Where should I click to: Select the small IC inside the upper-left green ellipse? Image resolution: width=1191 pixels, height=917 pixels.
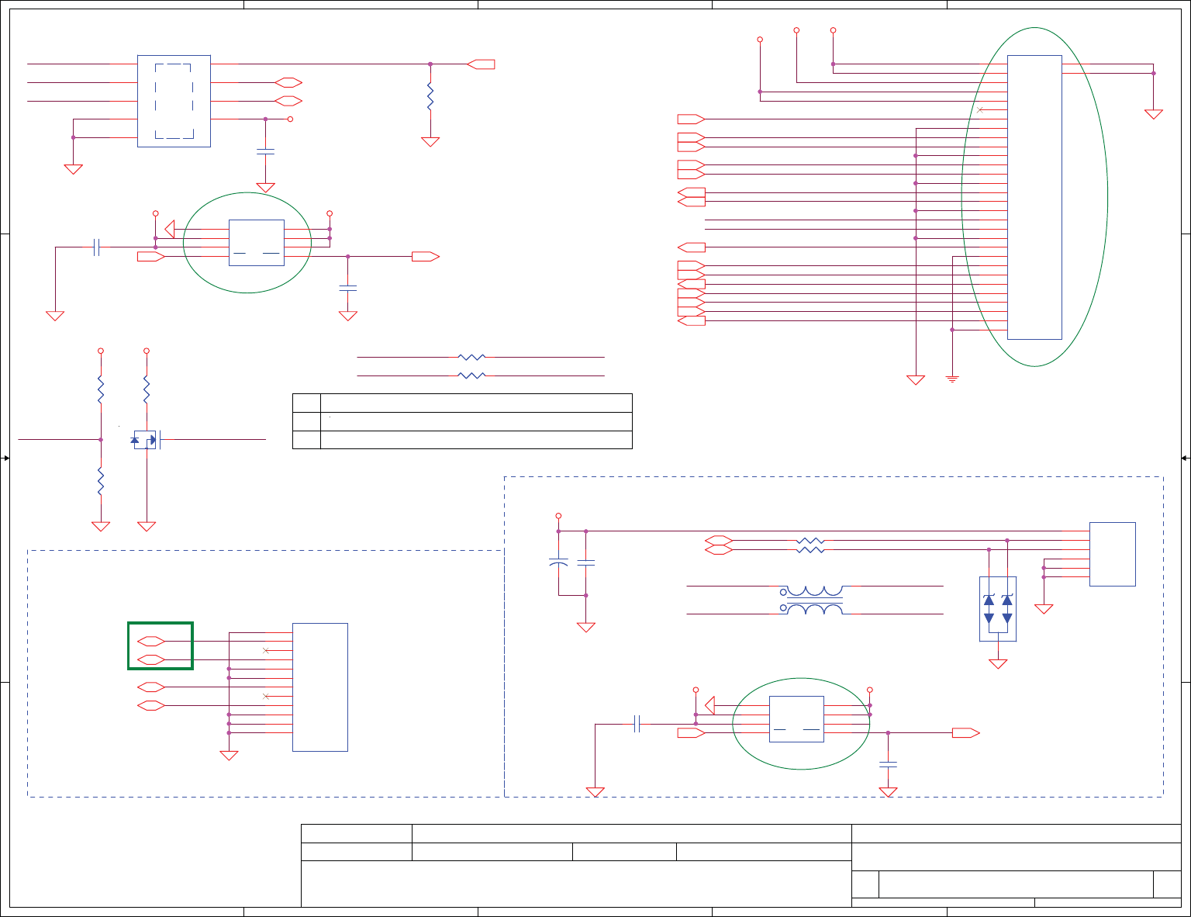tap(257, 243)
